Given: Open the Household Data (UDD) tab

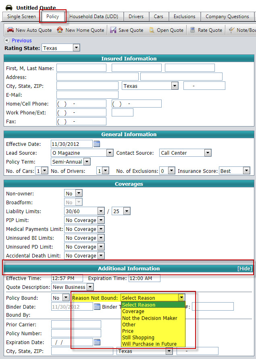Looking at the screenshot, I should 94,17.
